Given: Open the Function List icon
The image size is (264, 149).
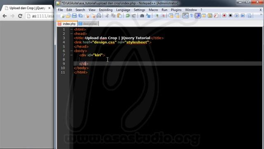Looking at the screenshot, I should 216,16.
